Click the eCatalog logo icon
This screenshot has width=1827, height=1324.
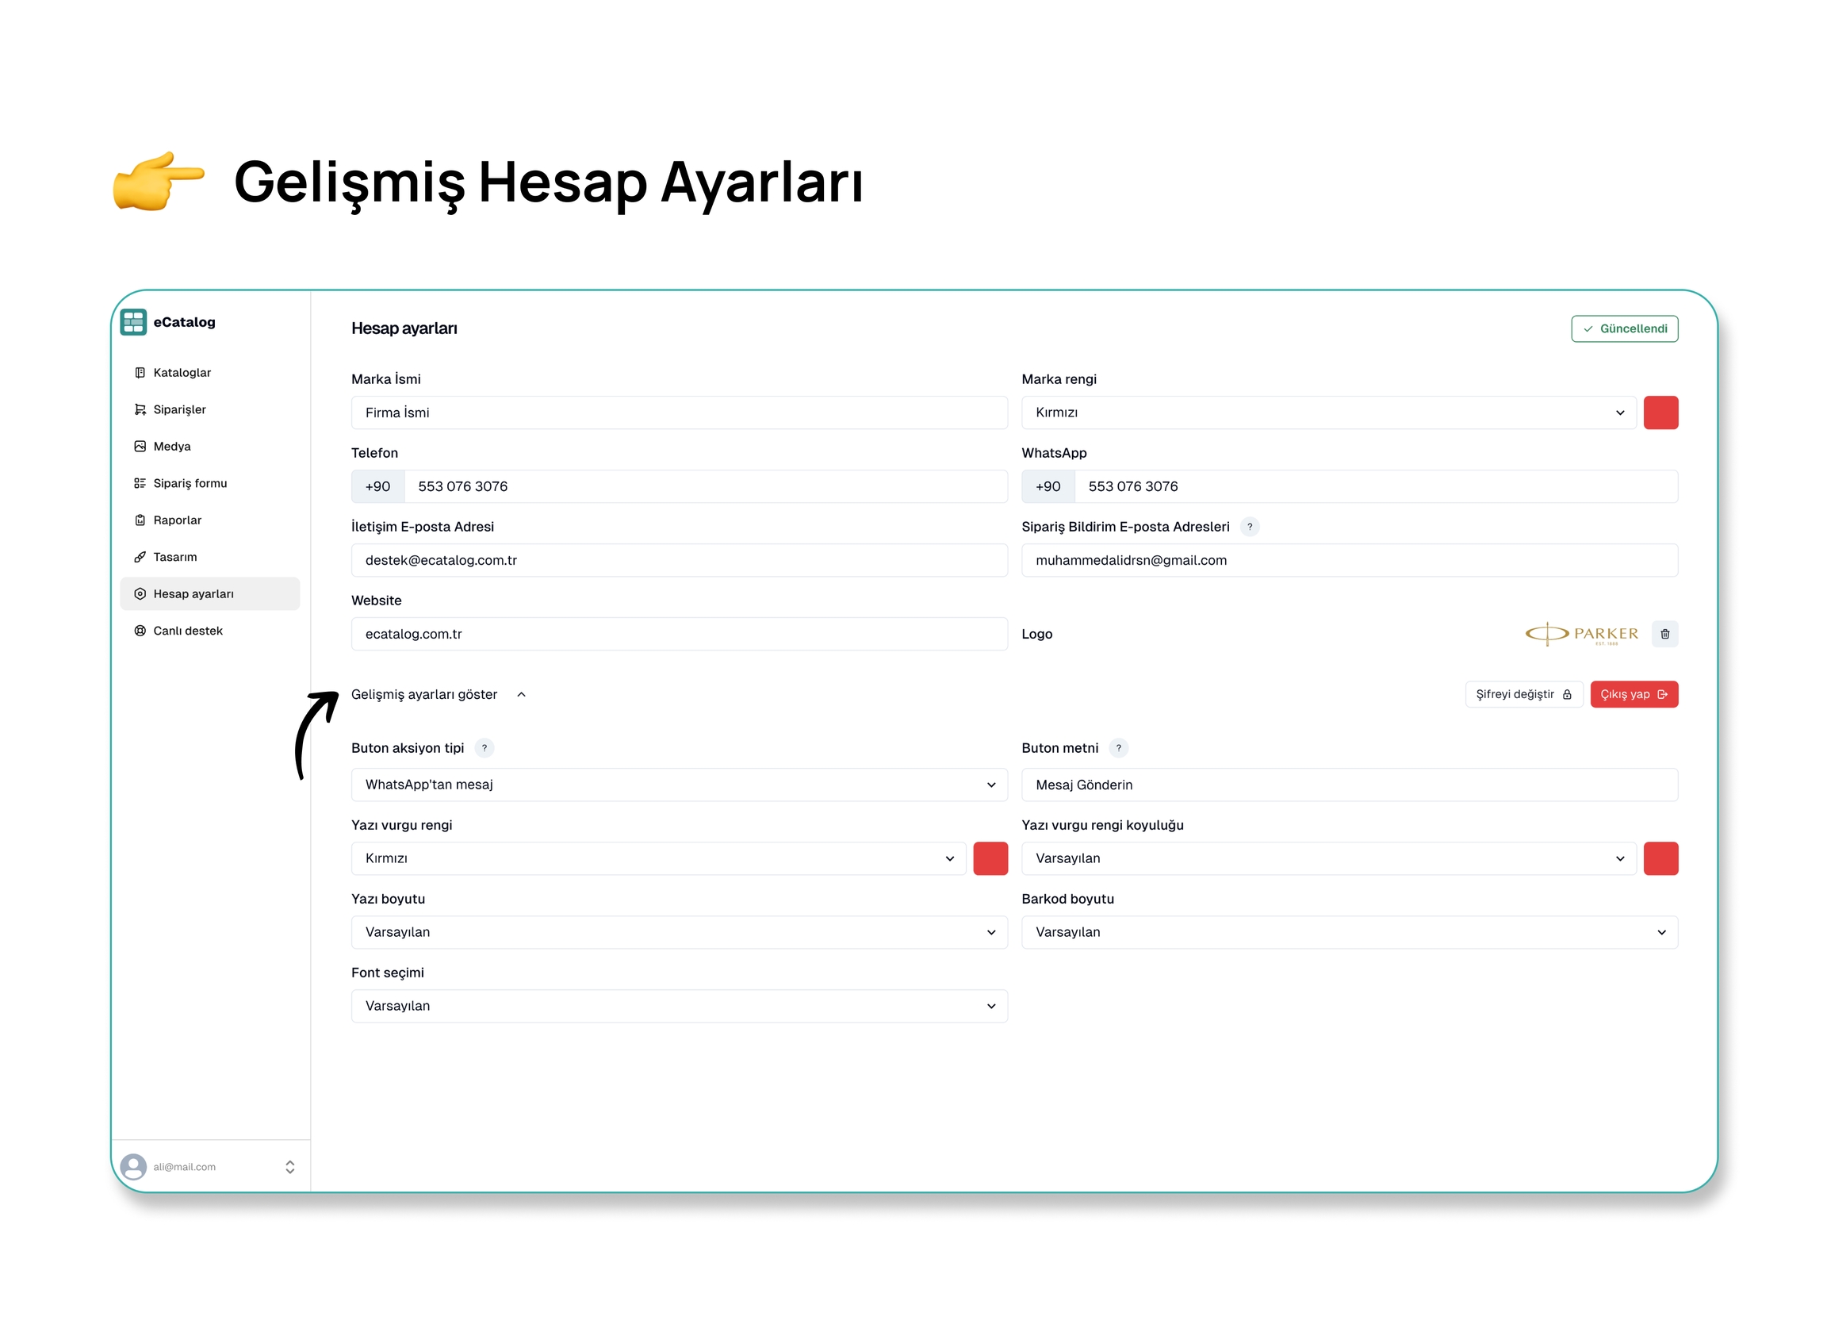[x=134, y=322]
